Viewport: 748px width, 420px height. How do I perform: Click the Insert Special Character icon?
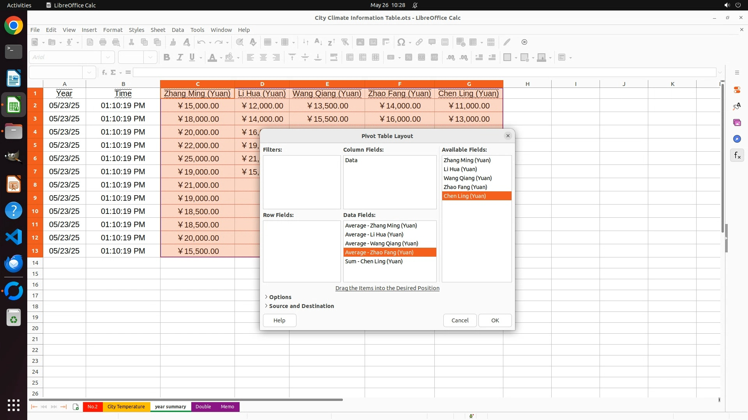pos(401,42)
